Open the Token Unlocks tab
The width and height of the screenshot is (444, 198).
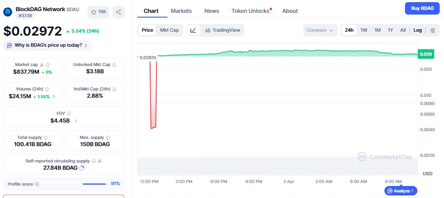pos(251,11)
